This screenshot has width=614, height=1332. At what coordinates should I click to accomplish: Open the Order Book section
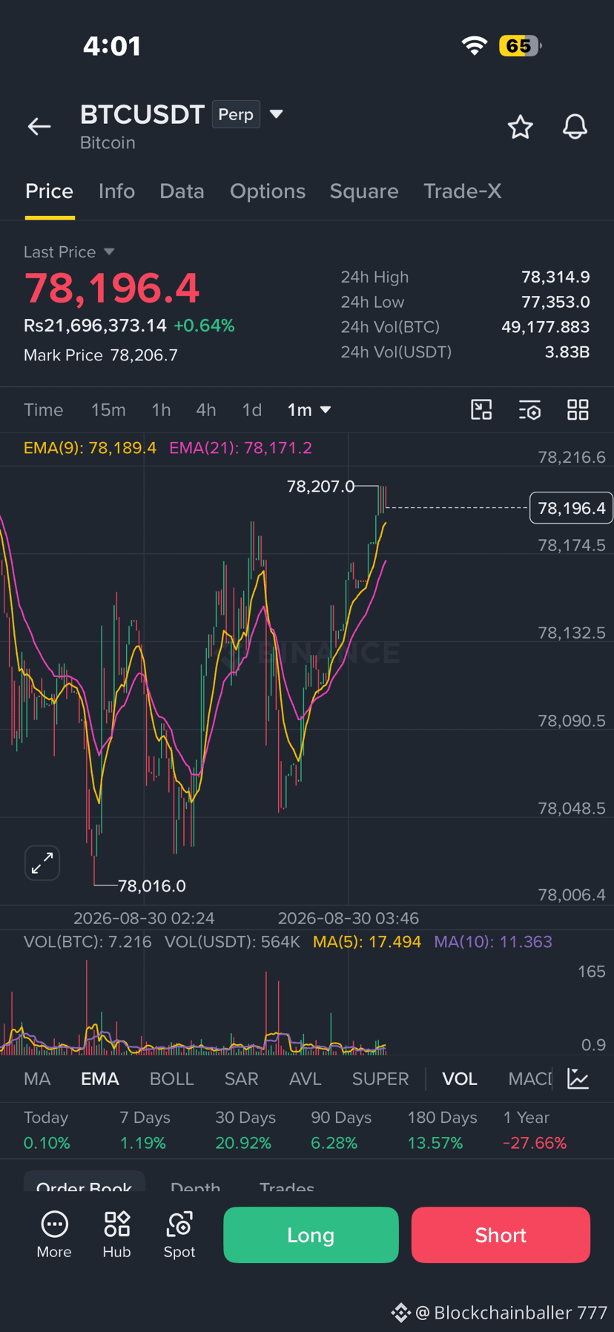pyautogui.click(x=85, y=1184)
